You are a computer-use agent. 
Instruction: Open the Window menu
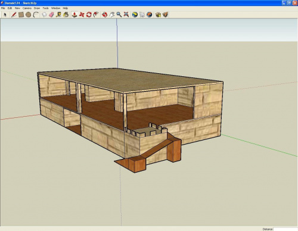(x=55, y=8)
